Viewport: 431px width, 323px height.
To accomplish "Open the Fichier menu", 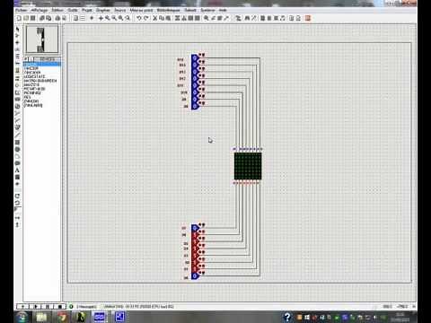I will tap(22, 10).
